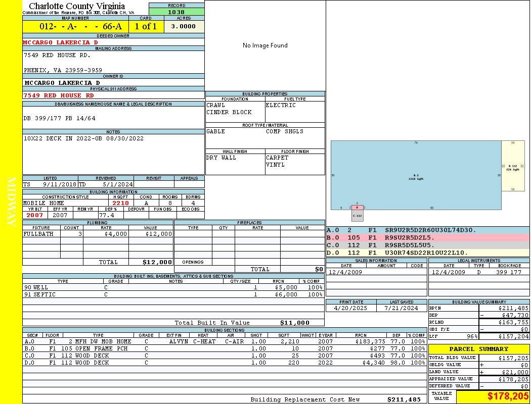Click the card indicator '1 of 1'
531x404 pixels.
tap(146, 27)
